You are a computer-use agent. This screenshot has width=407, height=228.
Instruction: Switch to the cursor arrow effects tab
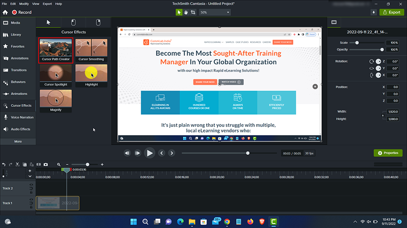pyautogui.click(x=48, y=23)
